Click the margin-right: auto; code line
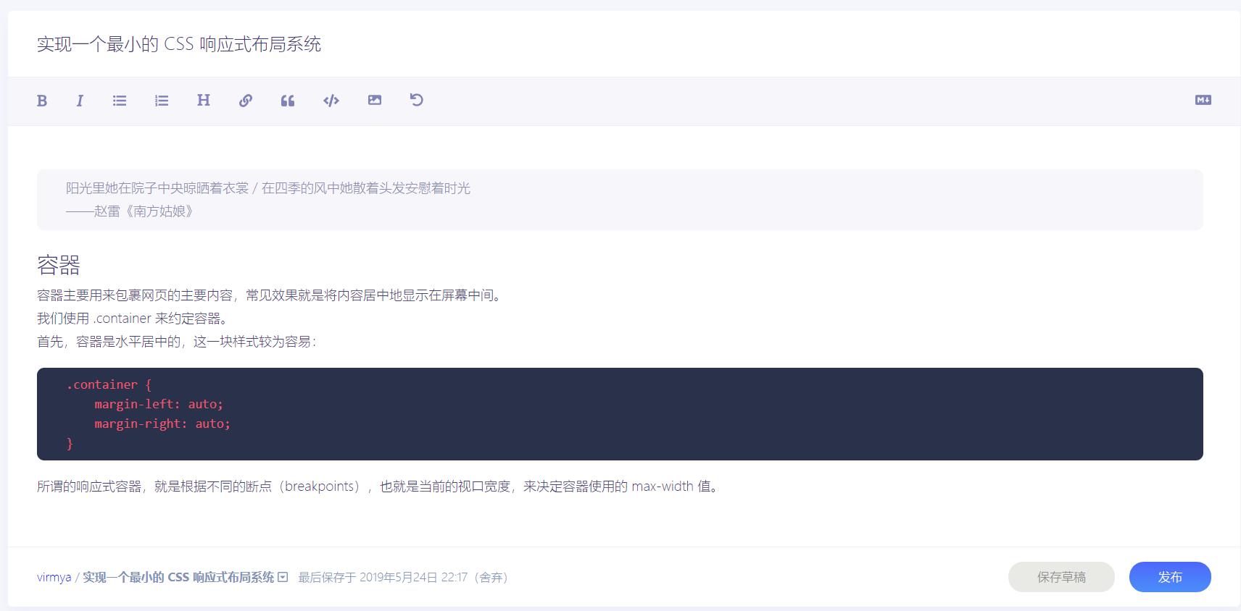Image resolution: width=1241 pixels, height=611 pixels. tap(162, 424)
